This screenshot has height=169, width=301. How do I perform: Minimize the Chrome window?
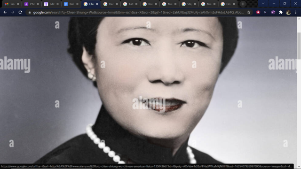tap(274, 4)
